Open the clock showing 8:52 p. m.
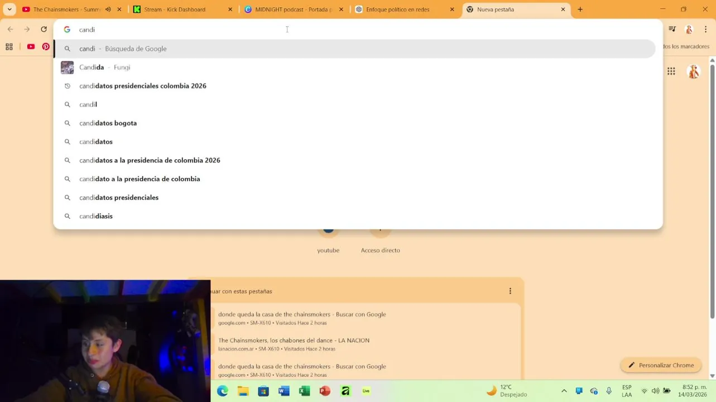The height and width of the screenshot is (402, 716). [x=692, y=391]
